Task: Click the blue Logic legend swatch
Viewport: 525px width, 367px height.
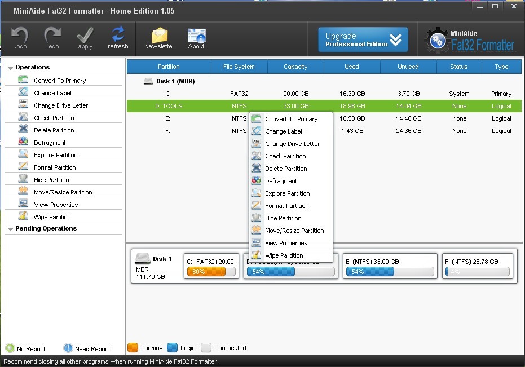Action: coord(172,348)
